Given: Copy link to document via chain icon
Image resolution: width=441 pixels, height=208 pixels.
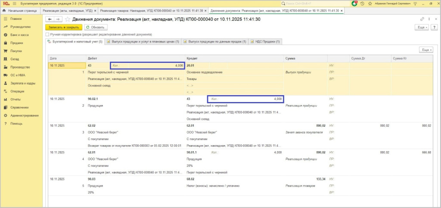Looking at the screenshot, I should click(x=422, y=19).
